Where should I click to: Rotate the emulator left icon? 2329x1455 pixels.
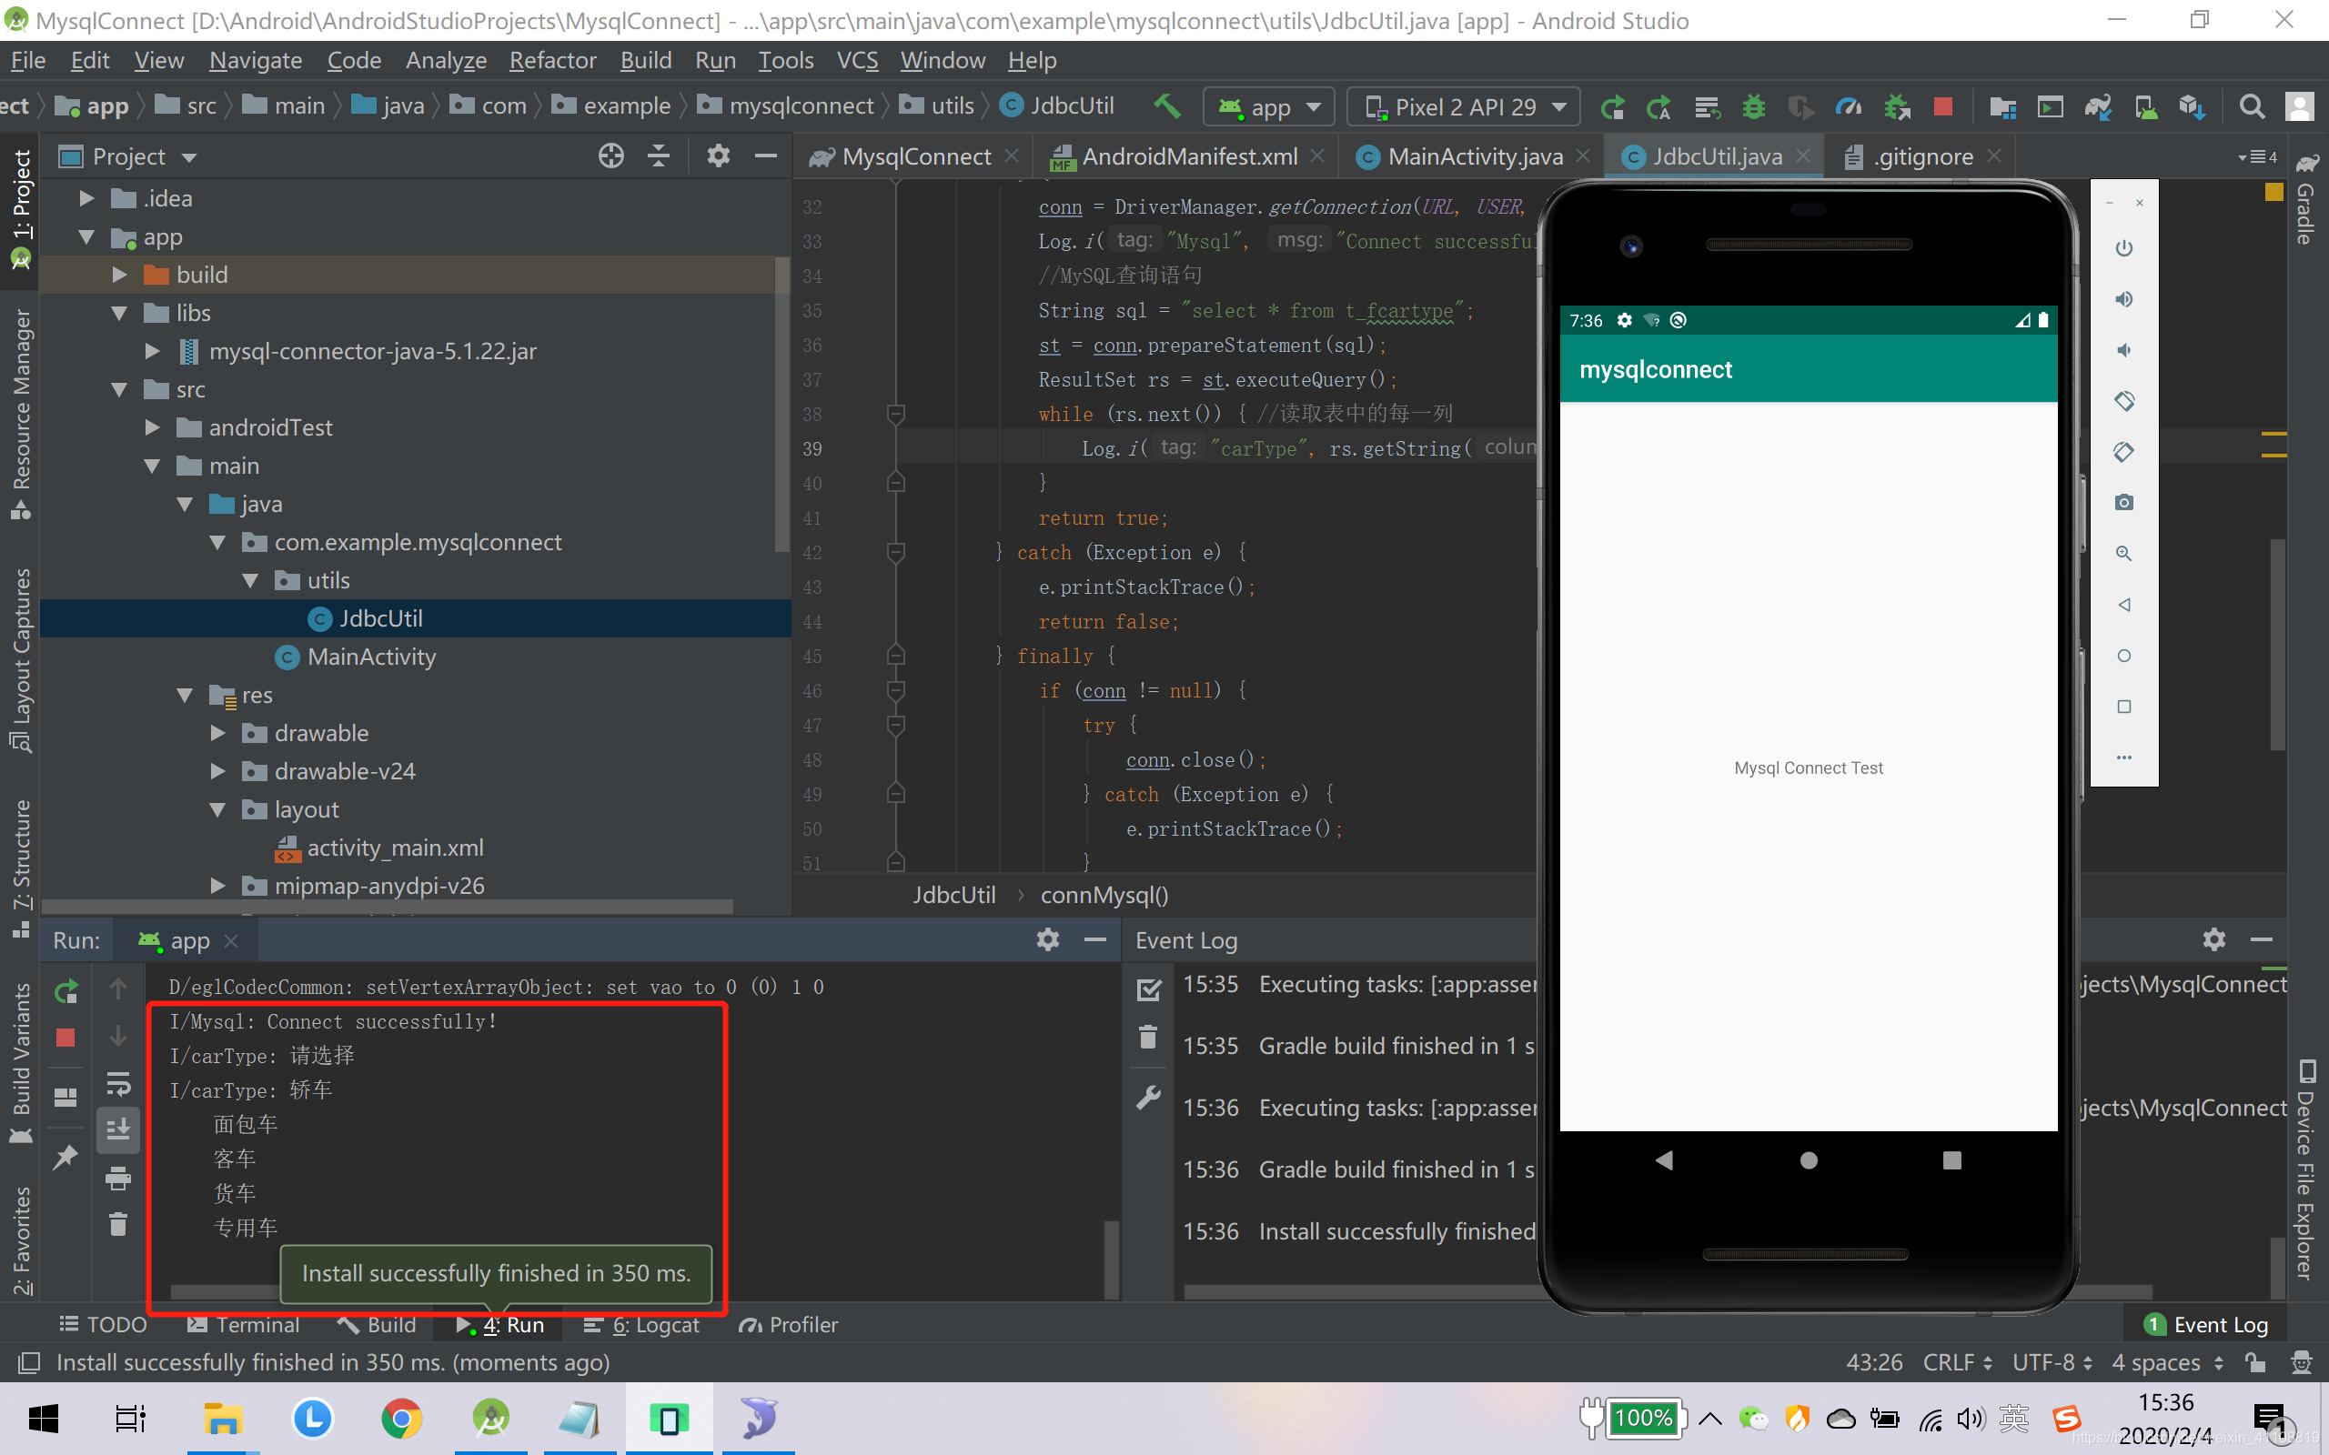pyautogui.click(x=2124, y=400)
